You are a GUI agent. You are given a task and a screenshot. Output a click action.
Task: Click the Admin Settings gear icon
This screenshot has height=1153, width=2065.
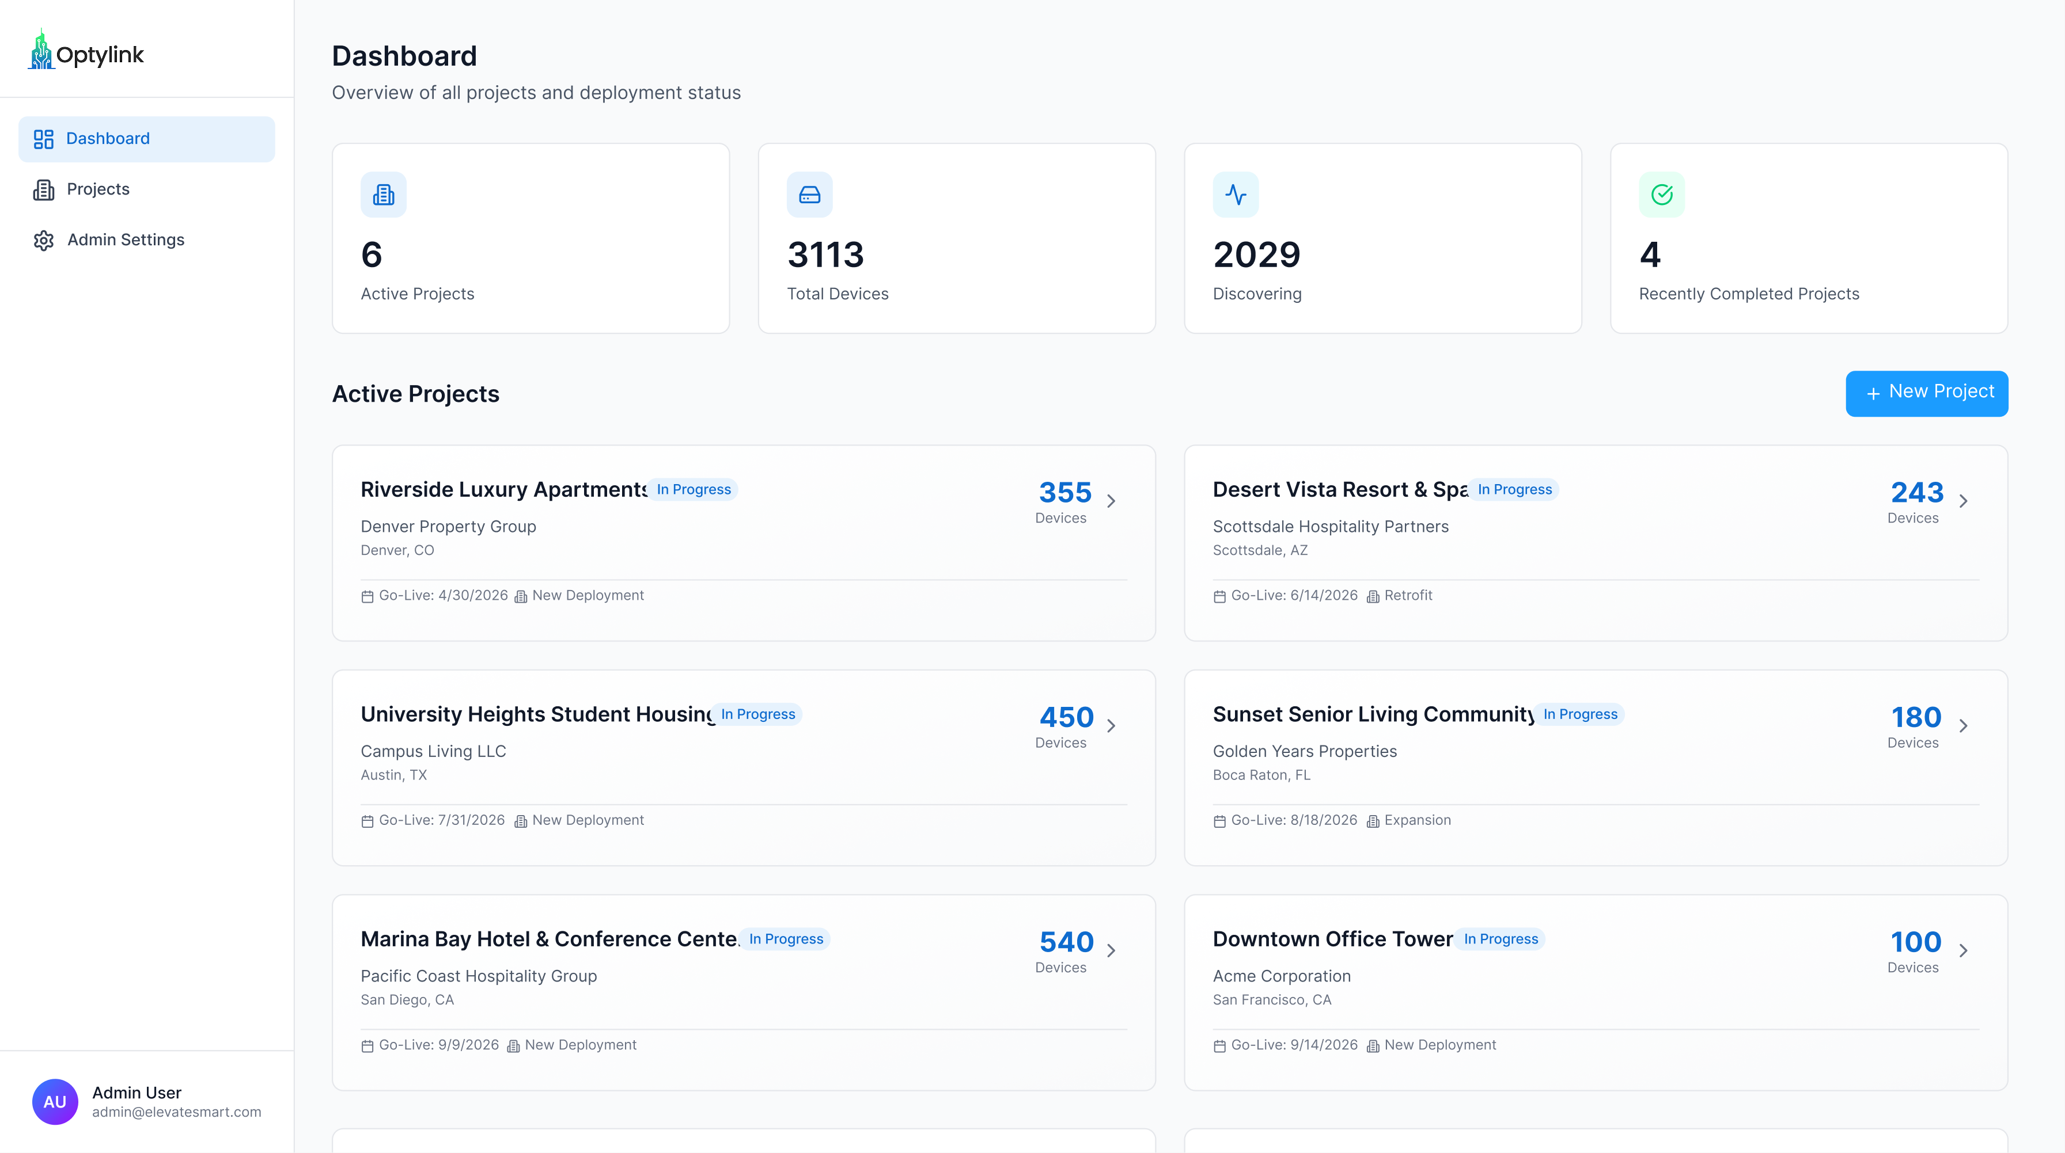coord(43,241)
